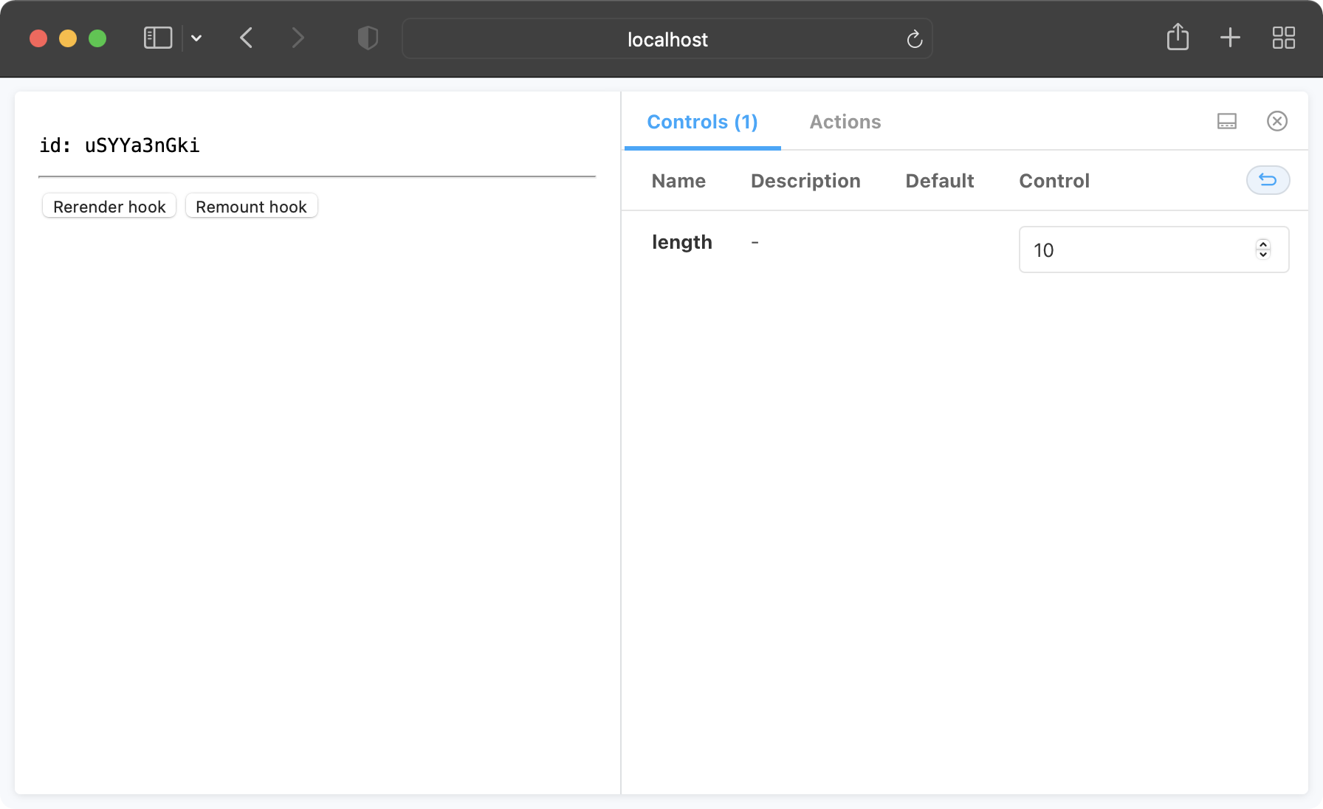This screenshot has height=809, width=1323.
Task: Open the tab group chevron dropdown
Action: pyautogui.click(x=196, y=38)
